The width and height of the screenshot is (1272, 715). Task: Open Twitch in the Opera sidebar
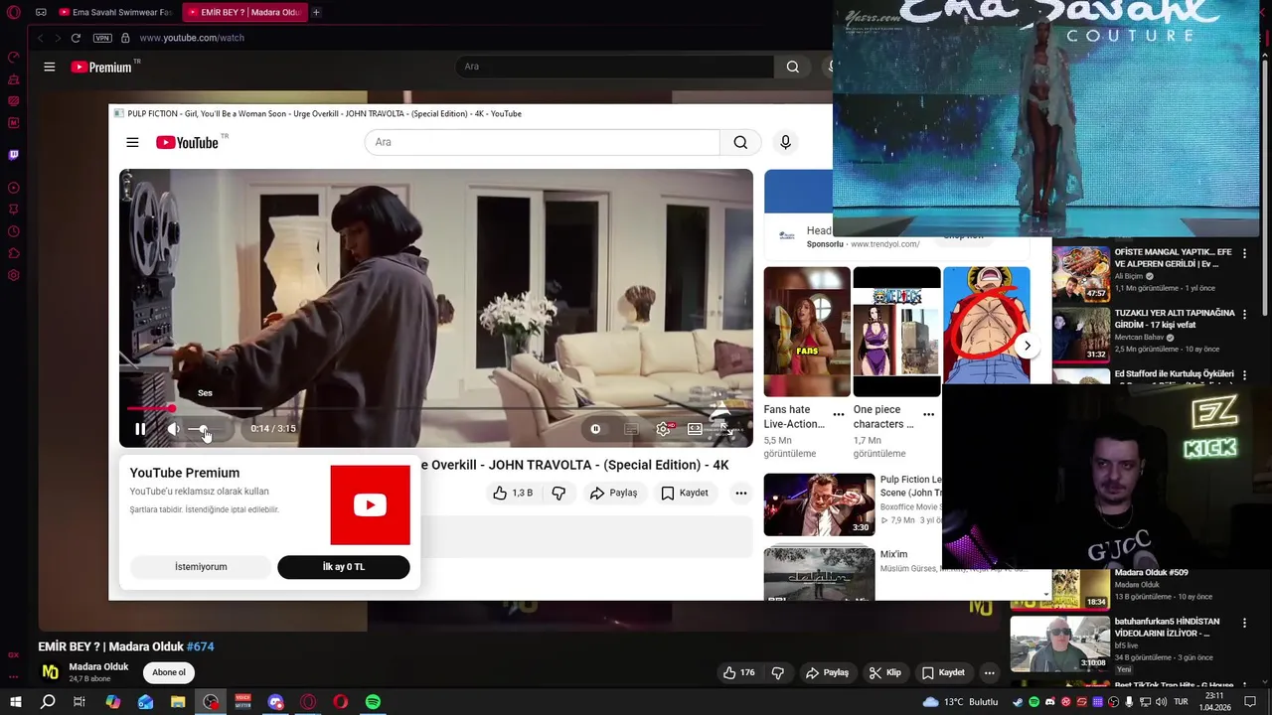tap(13, 155)
